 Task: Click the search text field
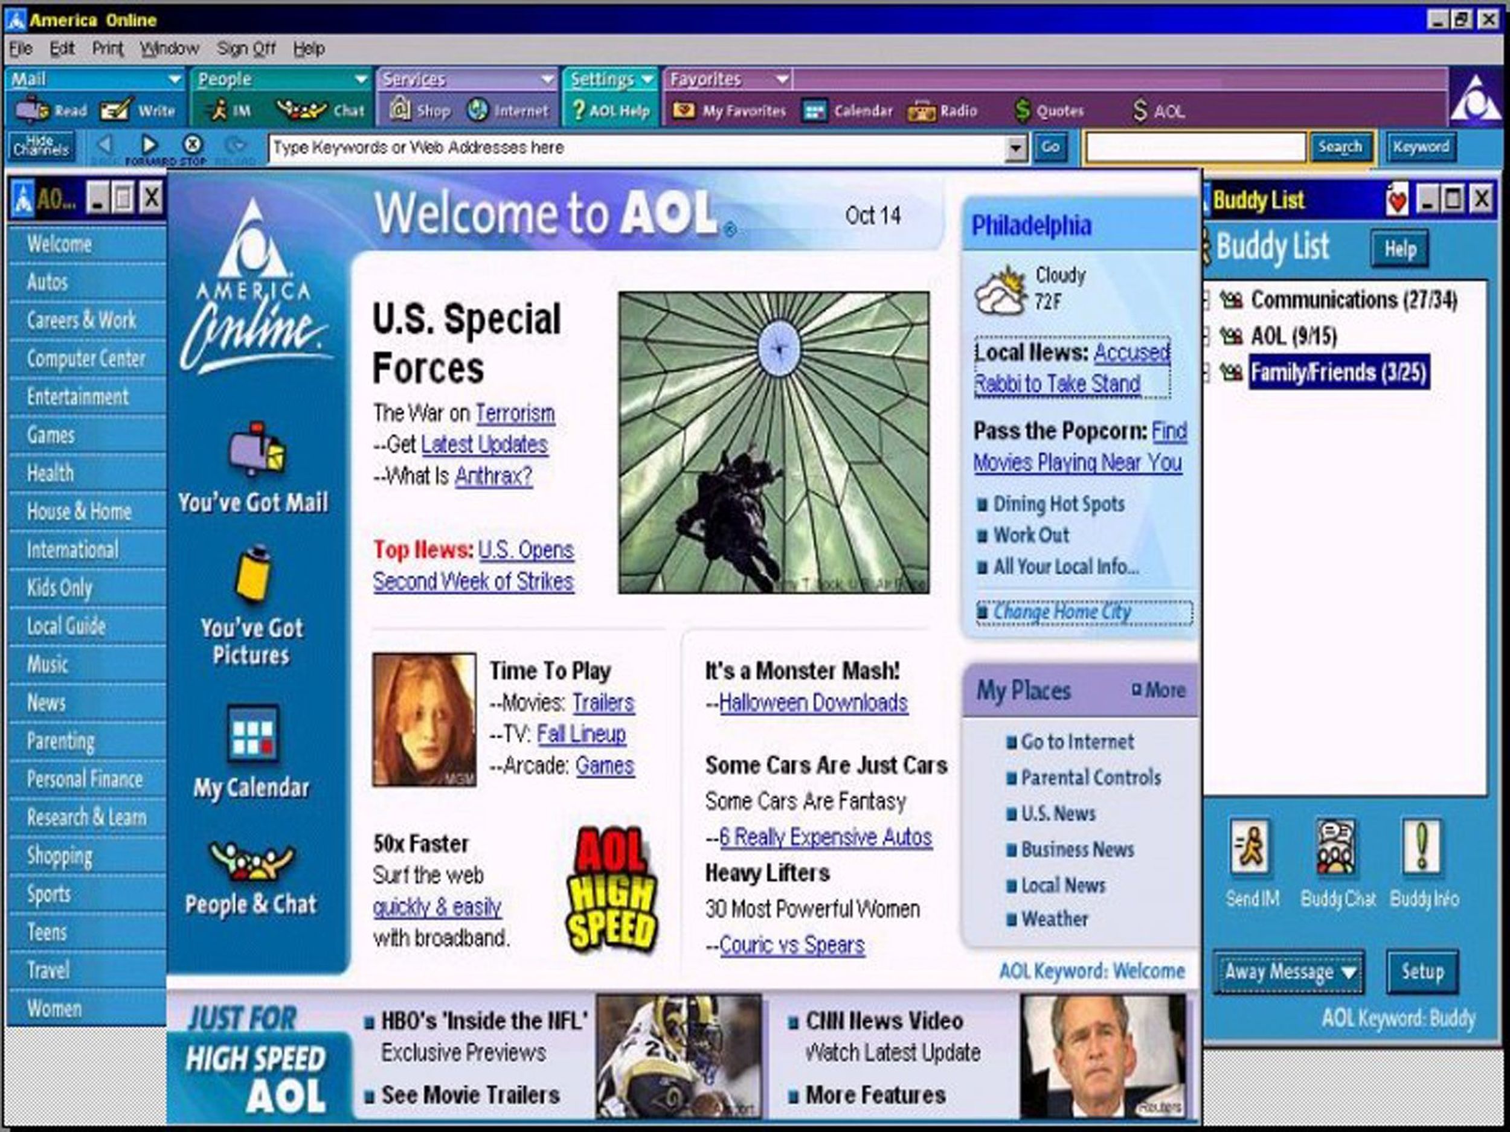(1195, 147)
